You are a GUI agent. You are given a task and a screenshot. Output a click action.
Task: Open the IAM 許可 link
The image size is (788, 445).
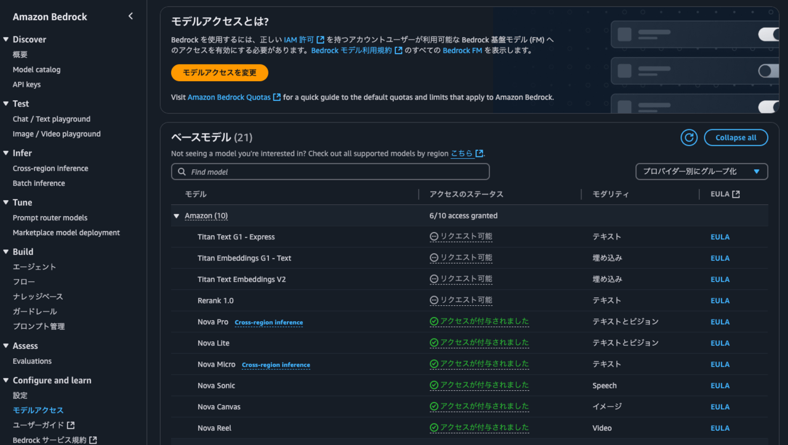coord(304,39)
